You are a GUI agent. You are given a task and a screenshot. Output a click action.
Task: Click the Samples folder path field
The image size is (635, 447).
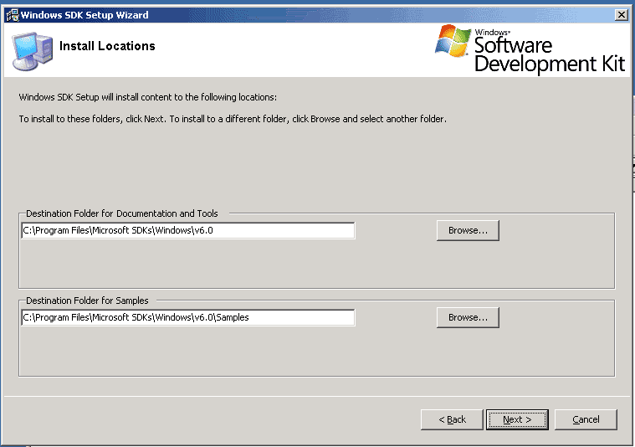click(x=188, y=317)
